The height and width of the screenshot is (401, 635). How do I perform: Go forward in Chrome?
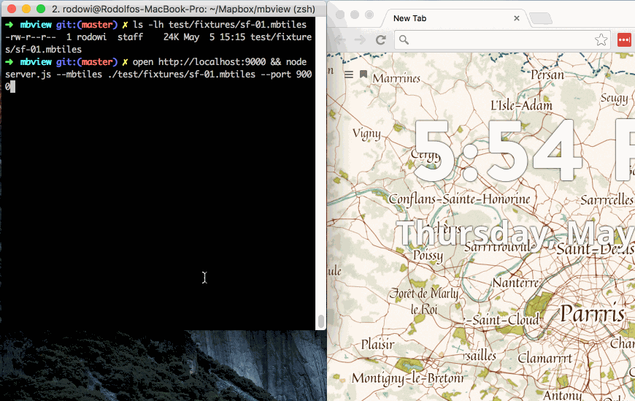[x=360, y=39]
